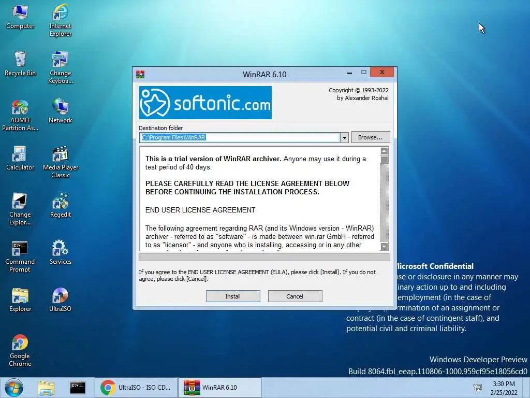Click the Browse... button
Viewport: 530px width, 398px height.
click(371, 137)
